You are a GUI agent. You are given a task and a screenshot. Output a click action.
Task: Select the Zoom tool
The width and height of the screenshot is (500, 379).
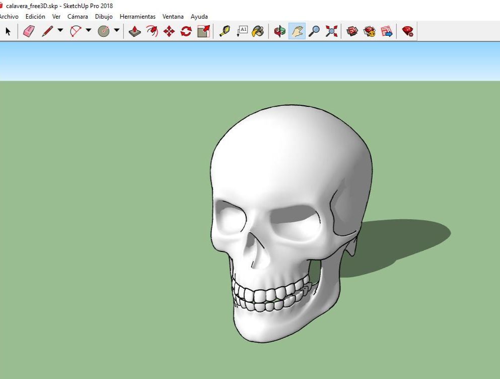click(315, 31)
